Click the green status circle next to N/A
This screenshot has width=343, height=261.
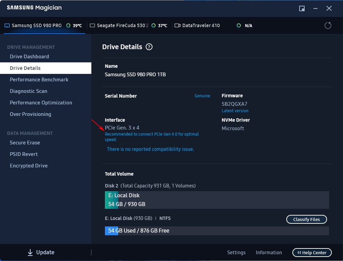tap(239, 25)
